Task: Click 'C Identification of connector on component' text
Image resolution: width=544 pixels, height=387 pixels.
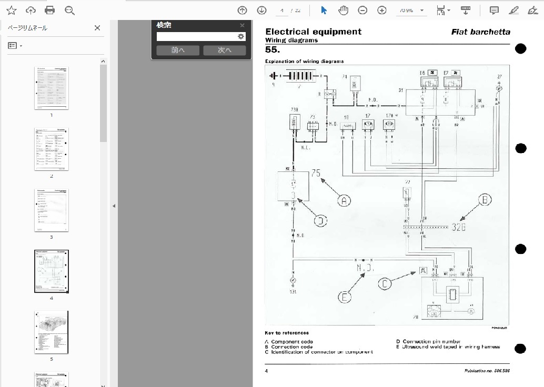Action: coord(319,352)
